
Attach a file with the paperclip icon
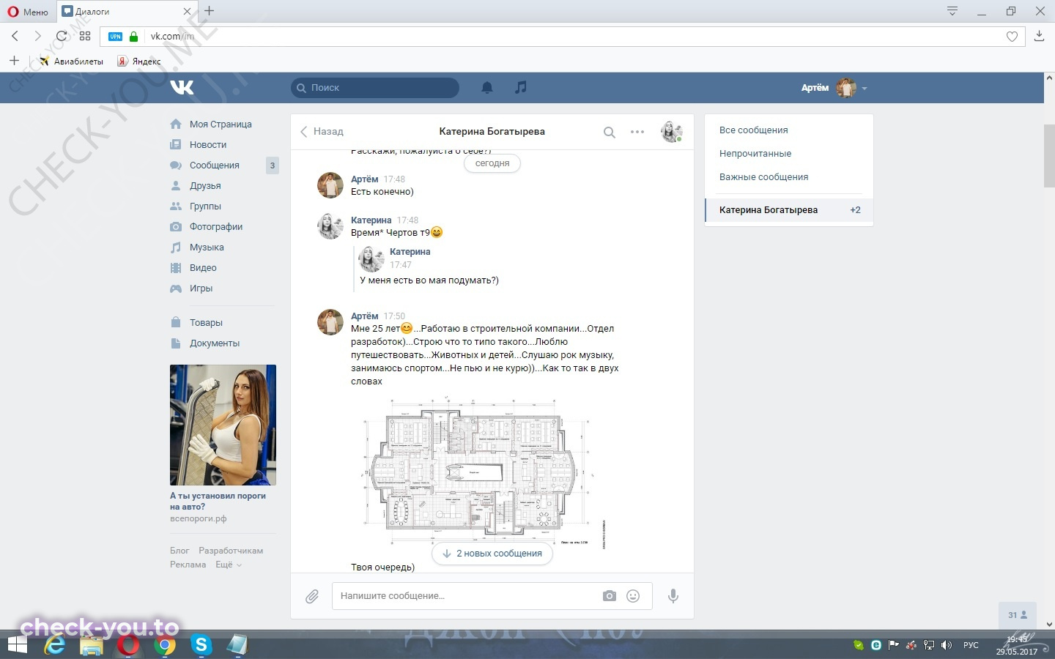pyautogui.click(x=312, y=597)
